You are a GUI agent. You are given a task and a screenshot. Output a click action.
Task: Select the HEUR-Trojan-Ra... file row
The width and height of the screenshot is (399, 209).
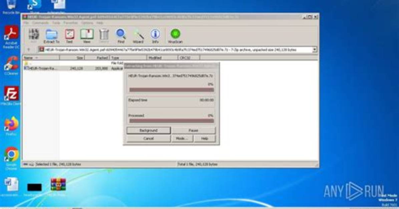coord(73,68)
